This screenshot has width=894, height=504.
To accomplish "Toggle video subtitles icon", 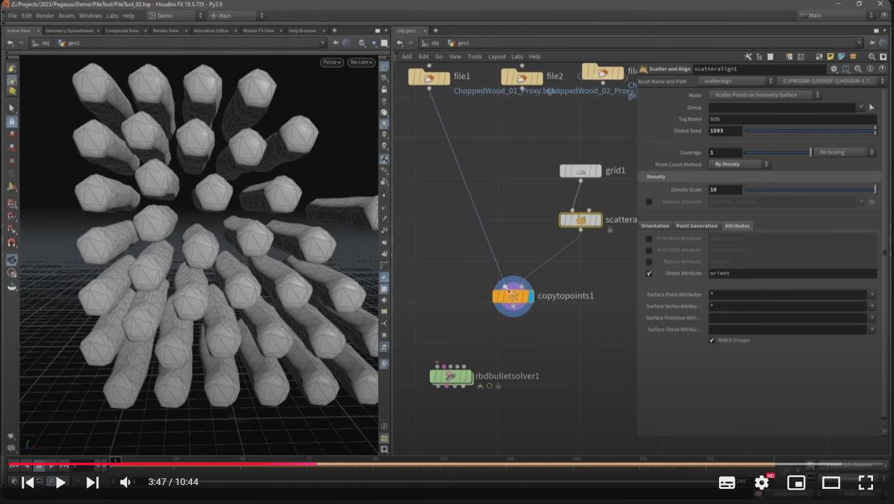I will tap(727, 483).
